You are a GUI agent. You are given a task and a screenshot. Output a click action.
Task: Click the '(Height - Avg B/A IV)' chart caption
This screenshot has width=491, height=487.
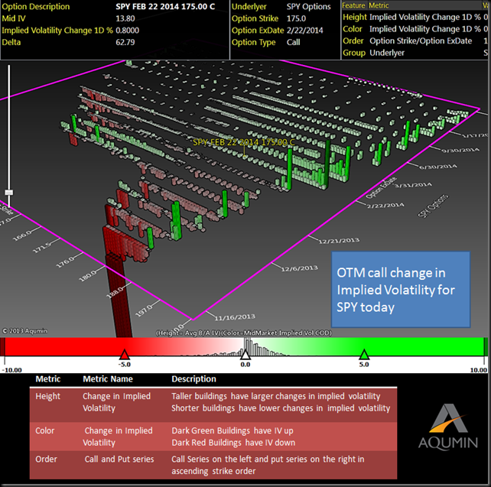[x=188, y=333]
